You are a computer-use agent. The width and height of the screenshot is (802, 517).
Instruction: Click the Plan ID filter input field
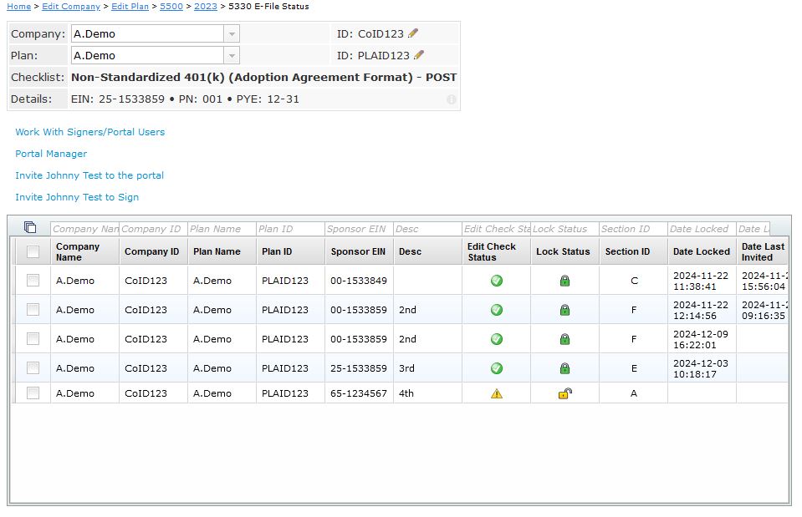click(x=289, y=229)
